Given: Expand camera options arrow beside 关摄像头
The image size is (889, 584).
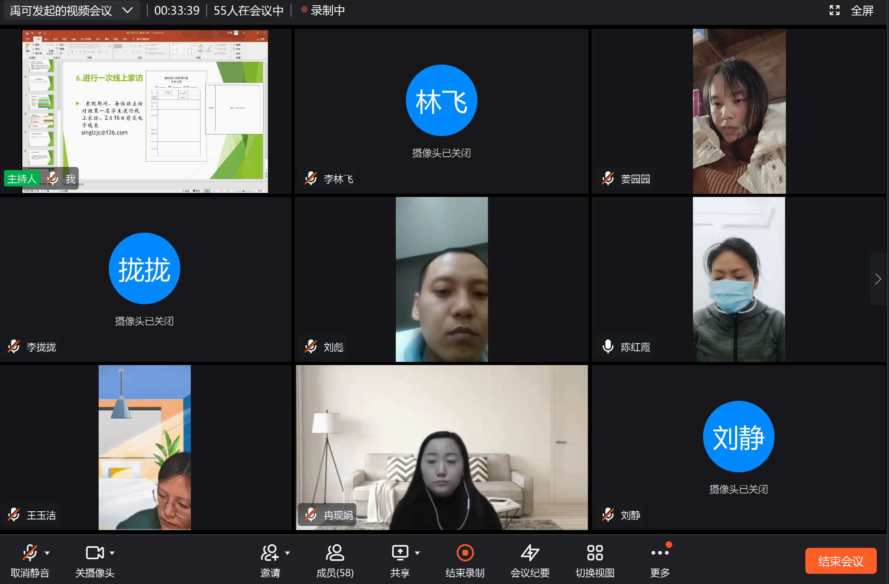Looking at the screenshot, I should pos(112,553).
